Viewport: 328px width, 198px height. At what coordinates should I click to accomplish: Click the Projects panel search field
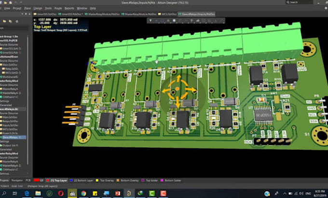click(14, 28)
